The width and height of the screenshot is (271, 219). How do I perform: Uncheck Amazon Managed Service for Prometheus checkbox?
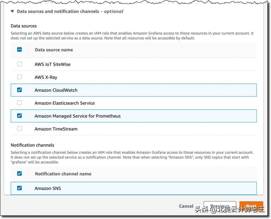[19, 116]
